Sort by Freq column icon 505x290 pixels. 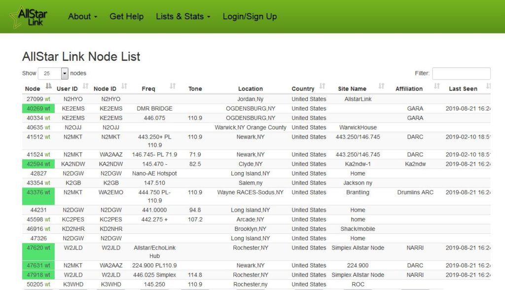[x=173, y=86]
